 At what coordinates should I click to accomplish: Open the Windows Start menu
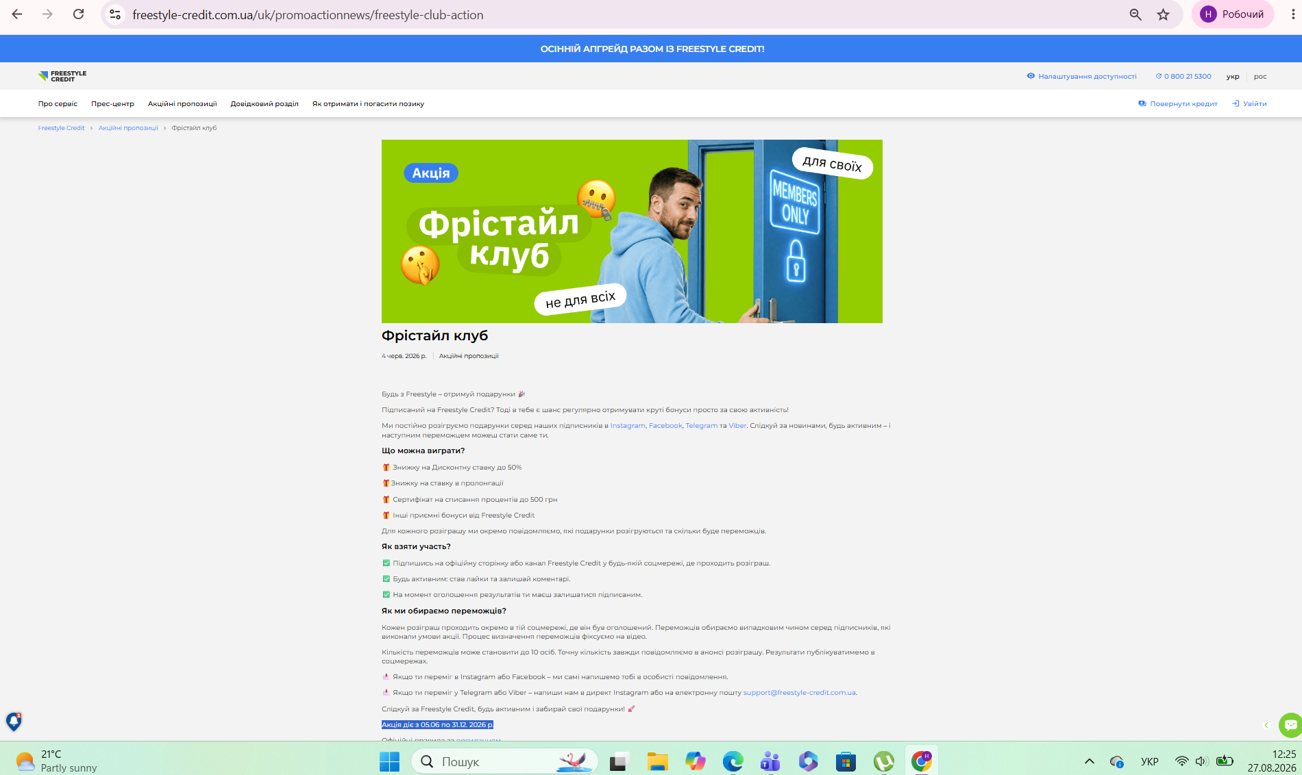click(x=389, y=761)
